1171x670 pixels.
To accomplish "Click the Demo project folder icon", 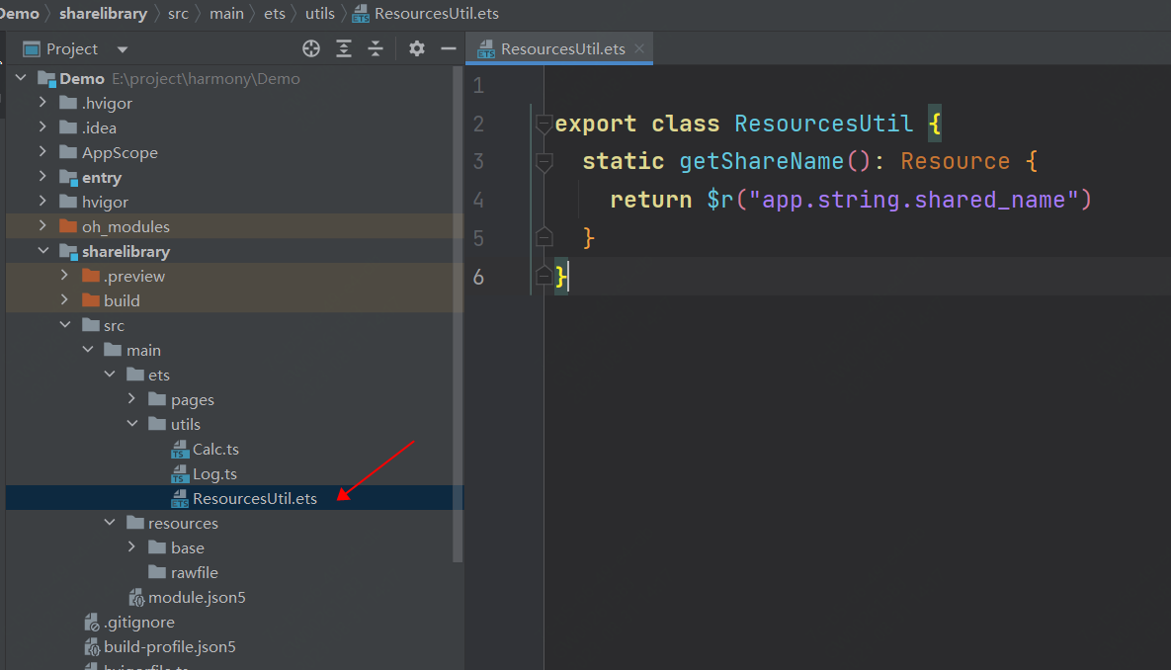I will click(47, 78).
